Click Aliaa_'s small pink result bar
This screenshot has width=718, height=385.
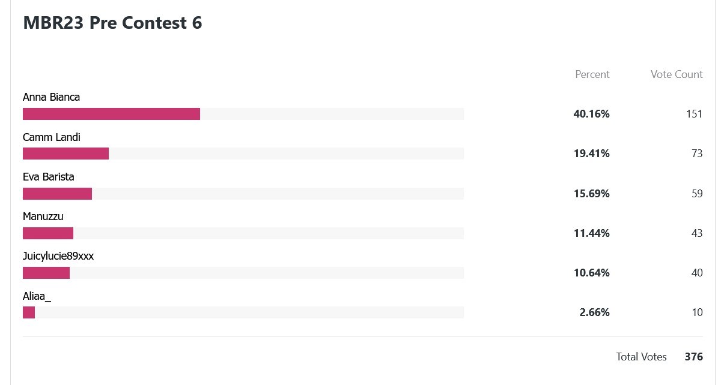coord(29,313)
